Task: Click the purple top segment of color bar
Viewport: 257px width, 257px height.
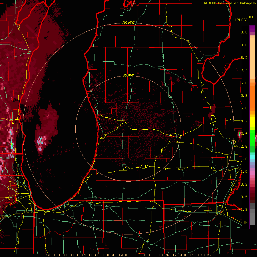Action: coord(252,29)
